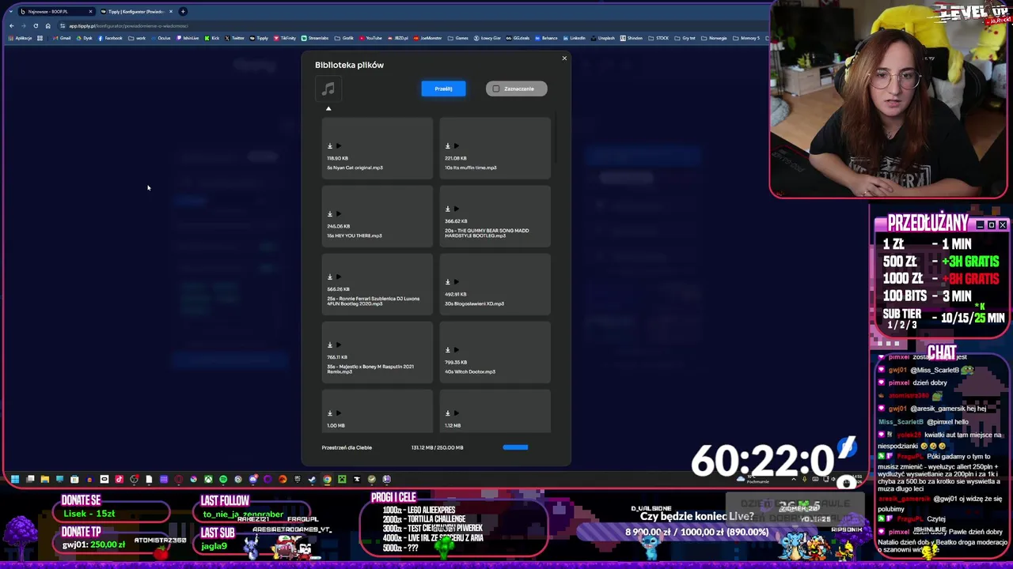Click the 799.35 KB file size text
The image size is (1013, 569).
456,362
